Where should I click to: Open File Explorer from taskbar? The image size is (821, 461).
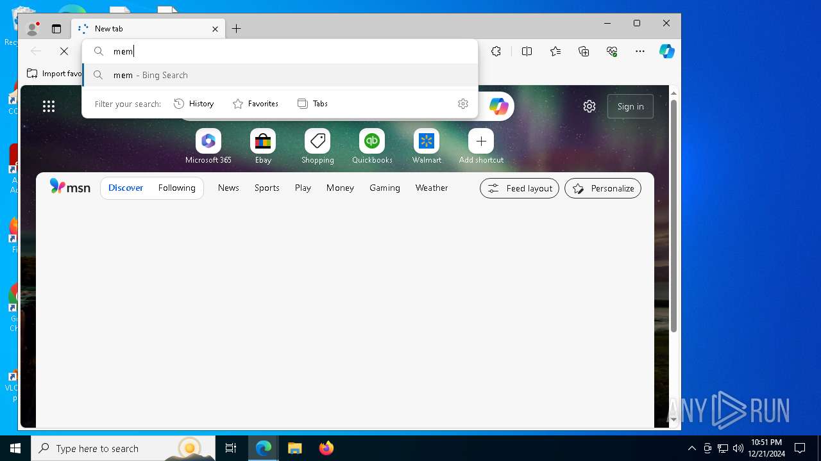295,448
